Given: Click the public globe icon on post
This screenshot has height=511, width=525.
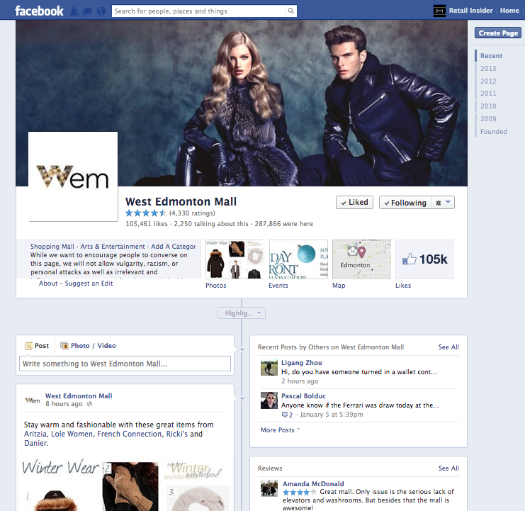Looking at the screenshot, I should pos(89,404).
